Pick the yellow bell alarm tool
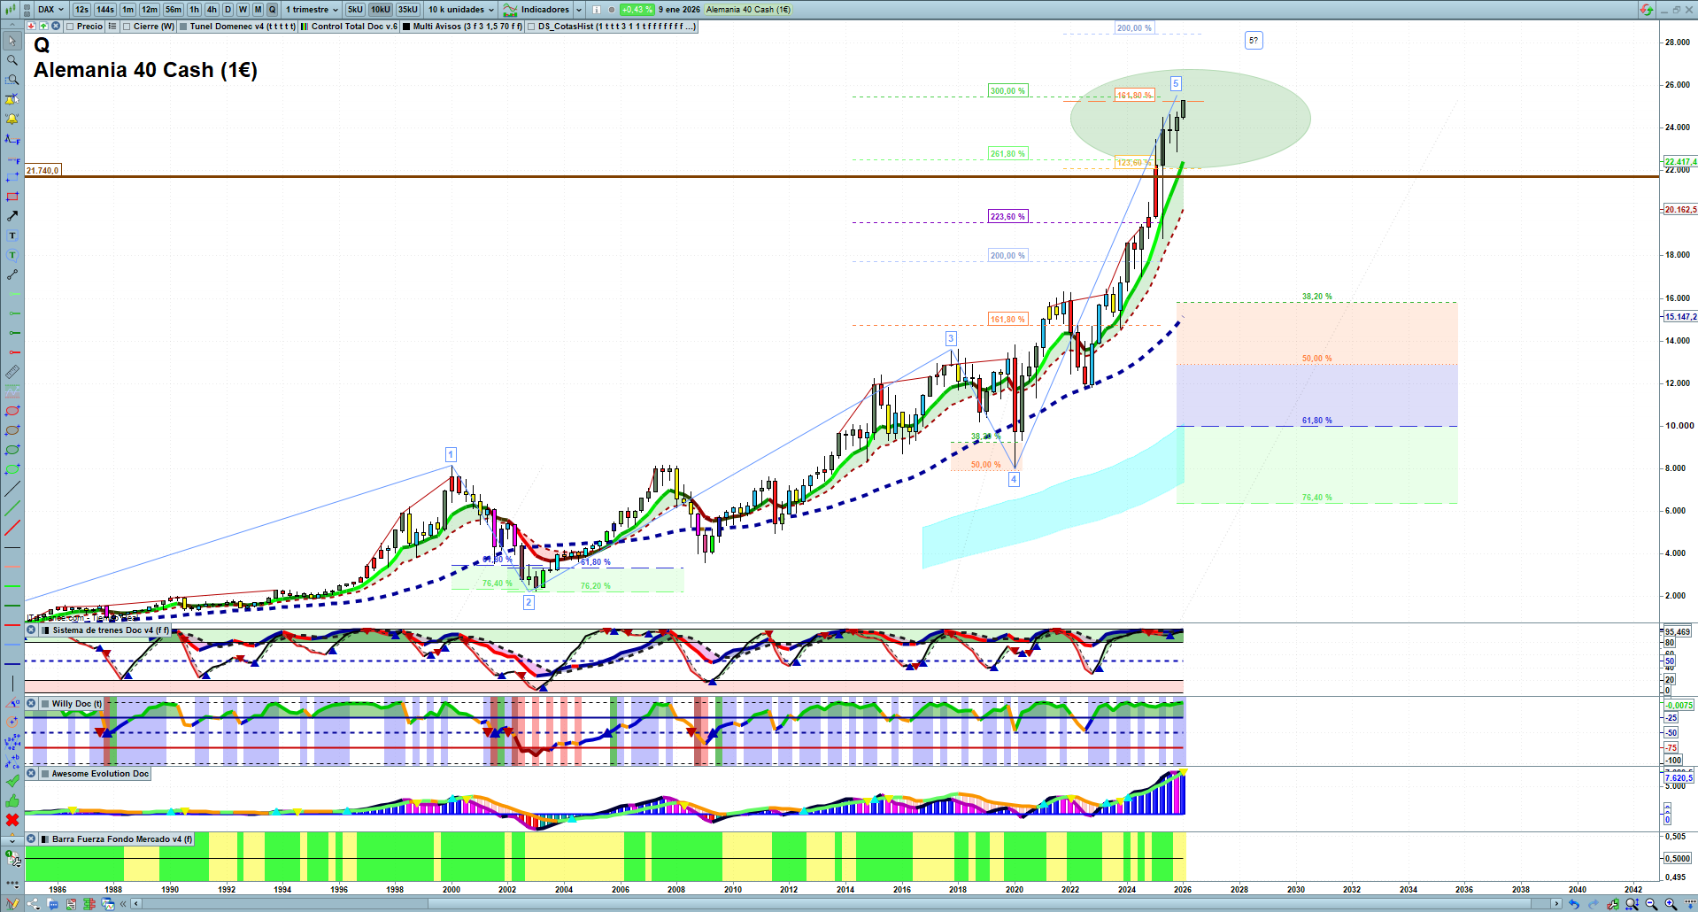 (12, 119)
